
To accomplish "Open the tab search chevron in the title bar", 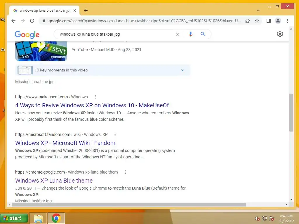I will click(x=258, y=10).
